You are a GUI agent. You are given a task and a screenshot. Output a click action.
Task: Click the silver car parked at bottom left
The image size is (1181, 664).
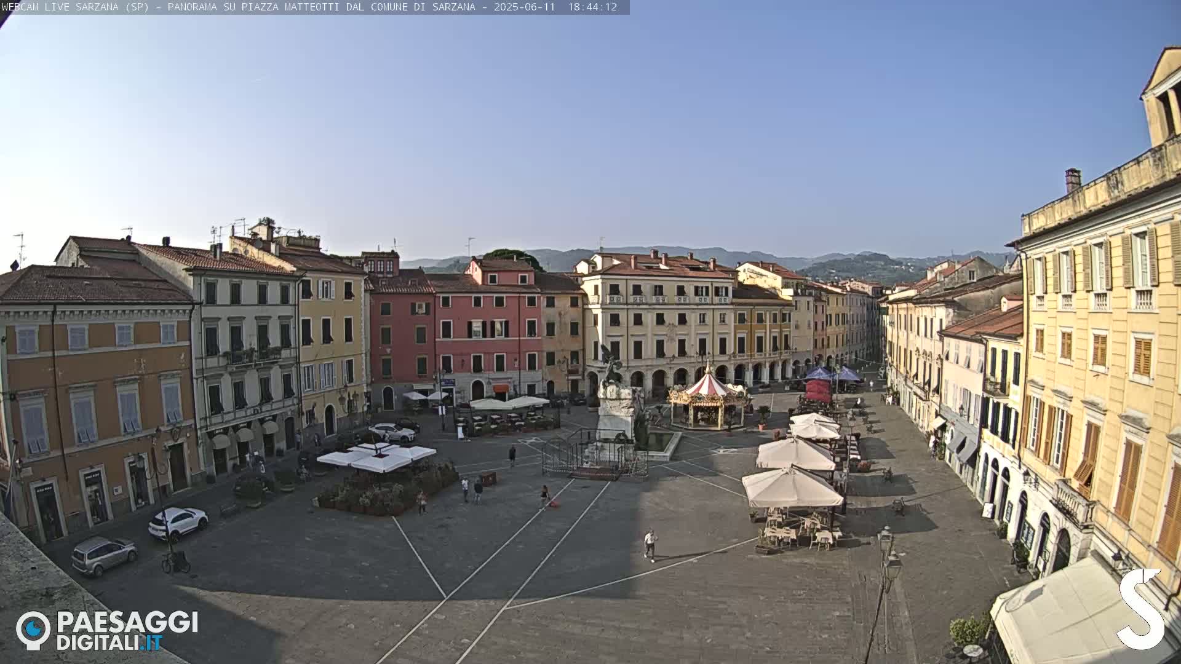point(104,555)
